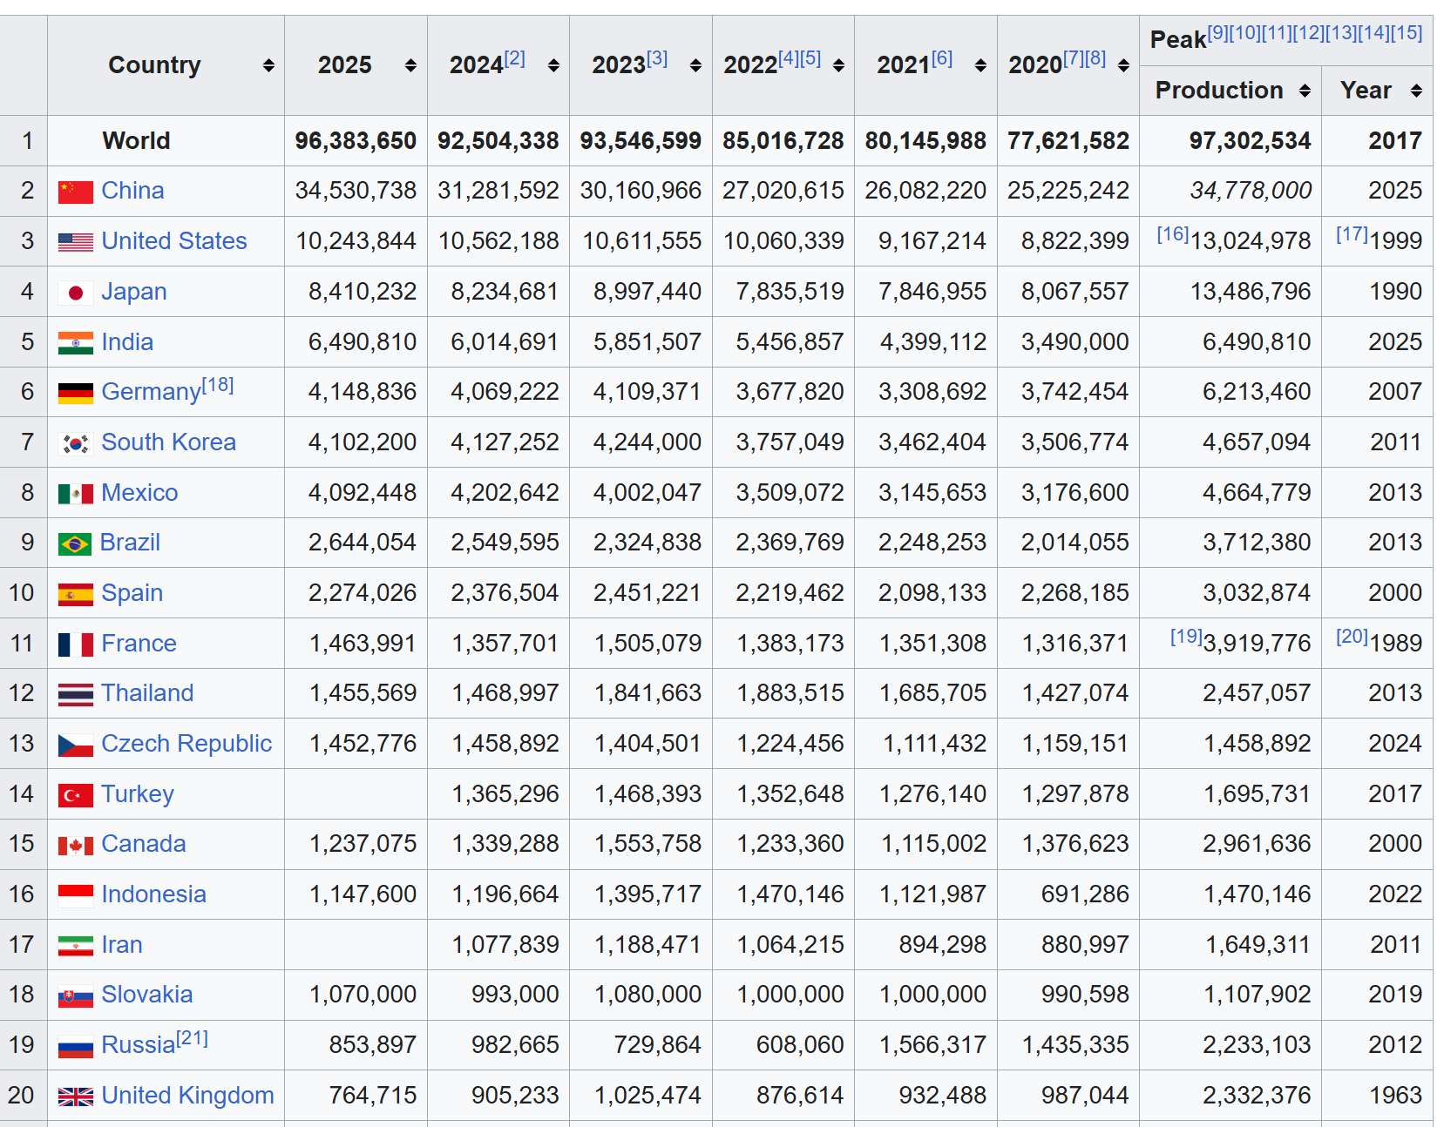Go to the Turkey article link
This screenshot has height=1127, width=1444.
click(x=138, y=794)
